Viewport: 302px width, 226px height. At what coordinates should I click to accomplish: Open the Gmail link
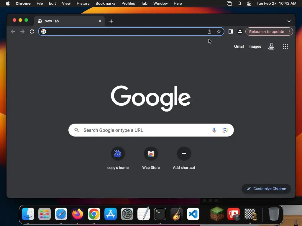(239, 46)
